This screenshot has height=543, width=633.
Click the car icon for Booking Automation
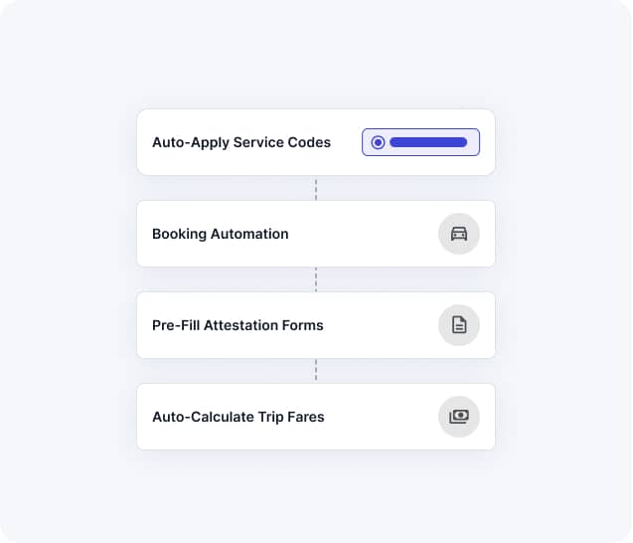click(459, 234)
